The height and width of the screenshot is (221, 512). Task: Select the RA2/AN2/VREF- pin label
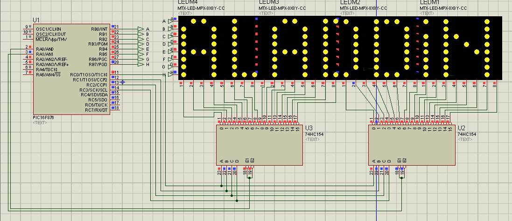pos(52,60)
